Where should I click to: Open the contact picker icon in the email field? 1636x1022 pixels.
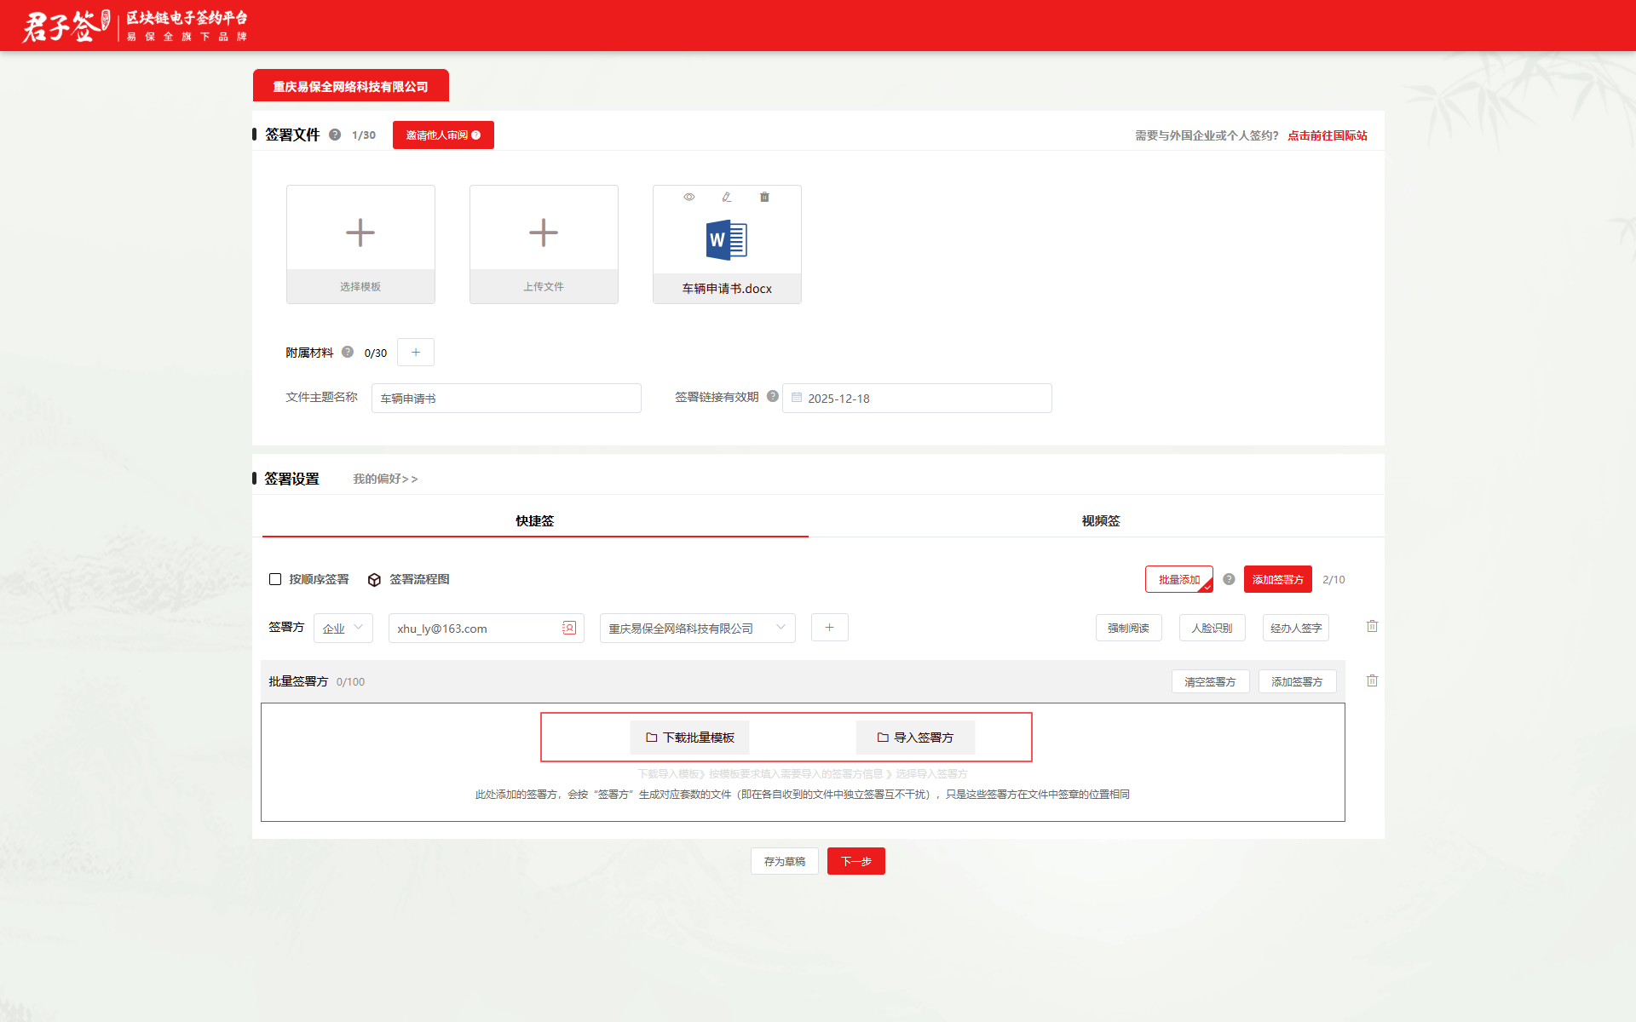tap(569, 628)
